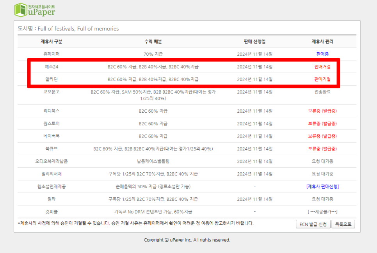Select the 윌라 partner name
Image resolution: width=377 pixels, height=253 pixels.
(52, 199)
